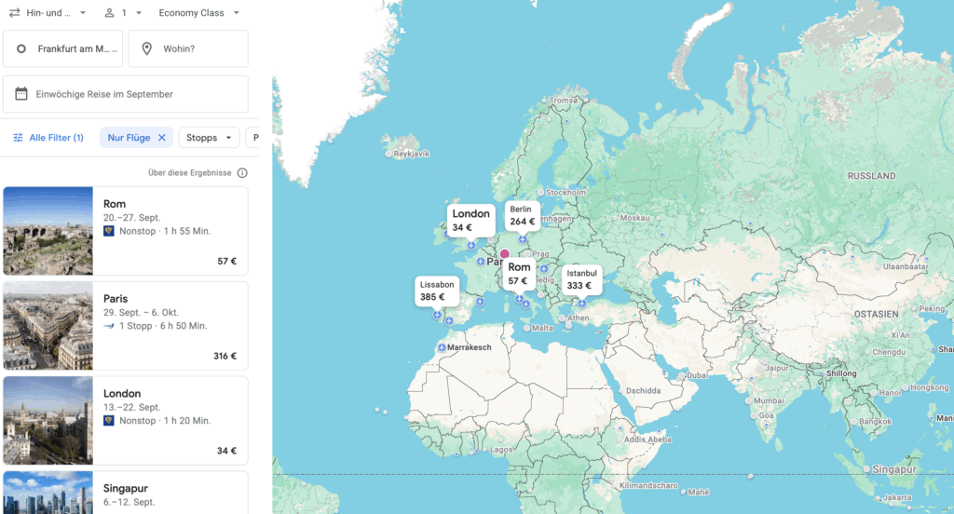The height and width of the screenshot is (514, 954).
Task: Click the Frankfurt am Main origin field
Action: tap(63, 48)
